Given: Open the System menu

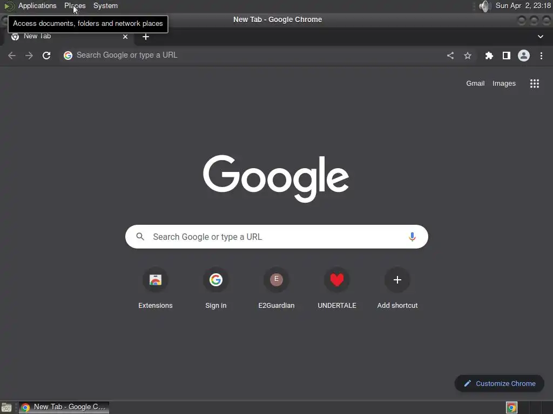Looking at the screenshot, I should [105, 5].
